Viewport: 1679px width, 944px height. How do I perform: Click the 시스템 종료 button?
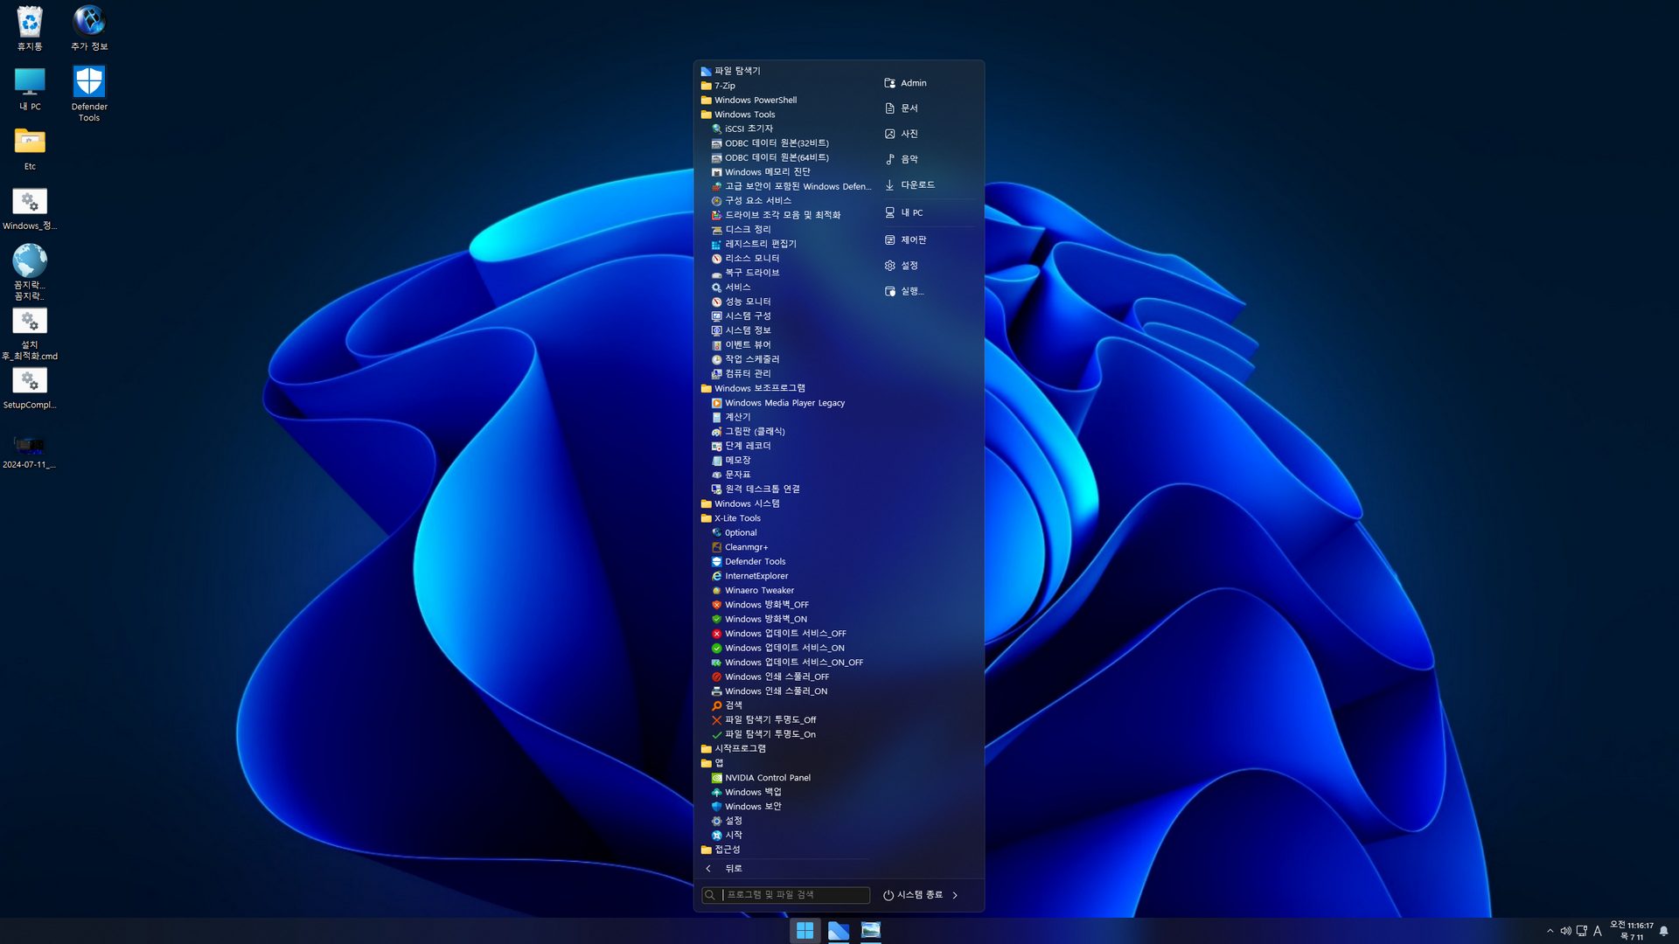tap(913, 895)
